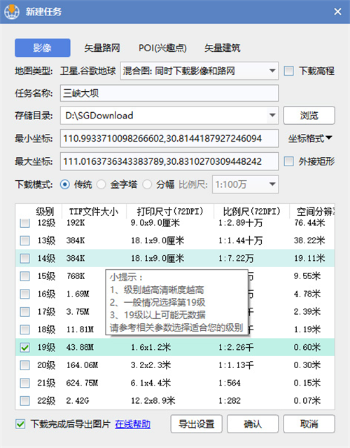
Task: Choose the 金字塔 download mode
Action: point(101,184)
